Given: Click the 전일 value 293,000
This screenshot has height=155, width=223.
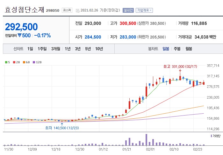Looking at the screenshot, I should 93,24.
